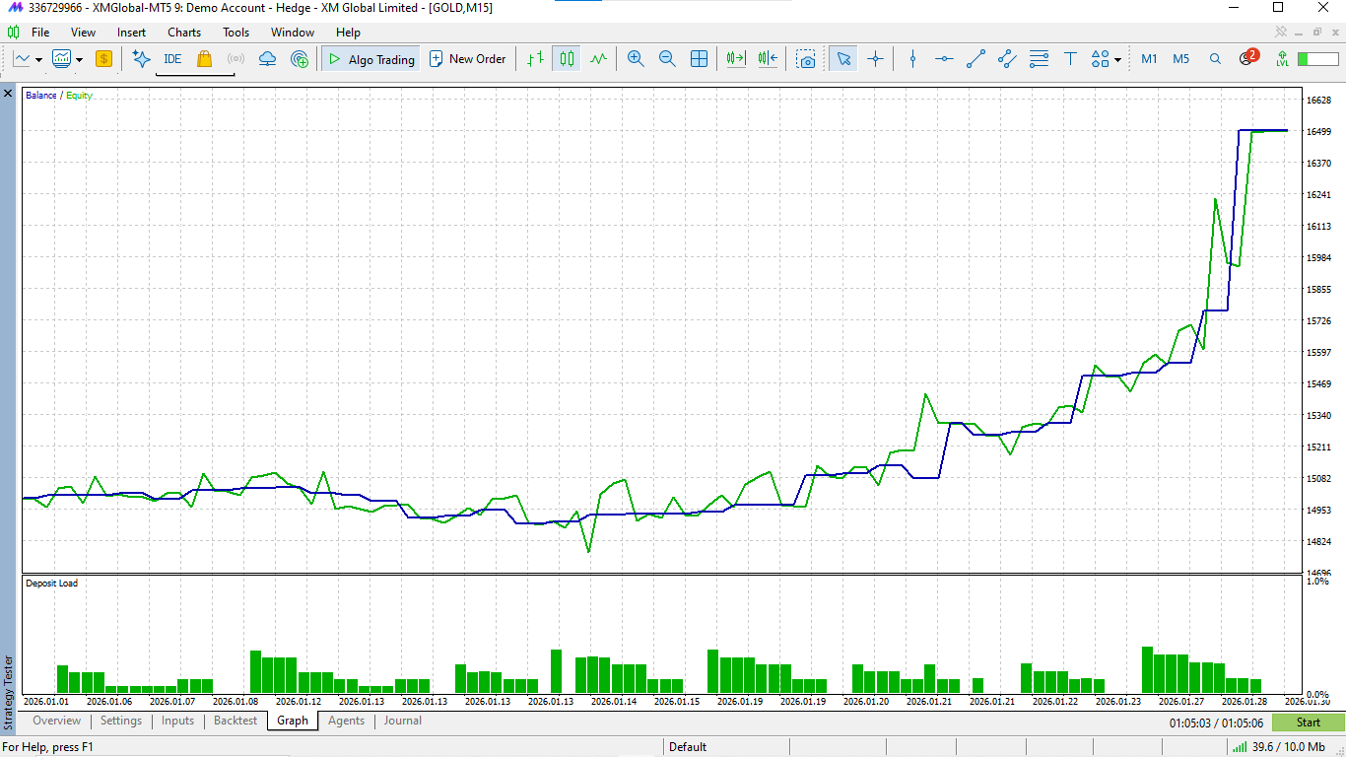1346x757 pixels.
Task: Switch to the Agents tab
Action: [346, 722]
